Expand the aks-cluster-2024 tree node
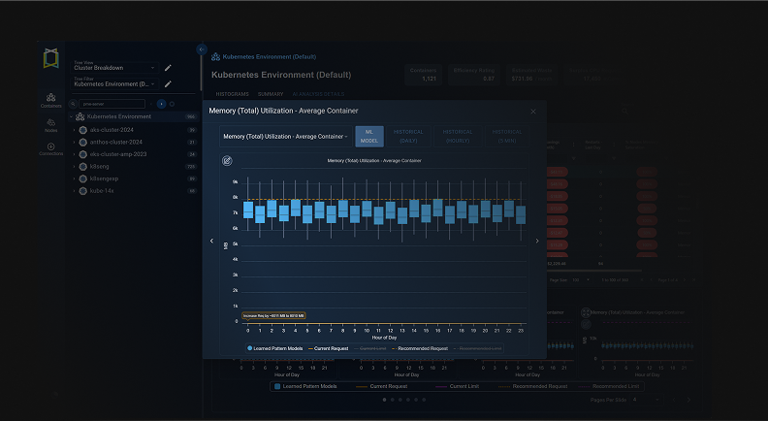 click(74, 129)
